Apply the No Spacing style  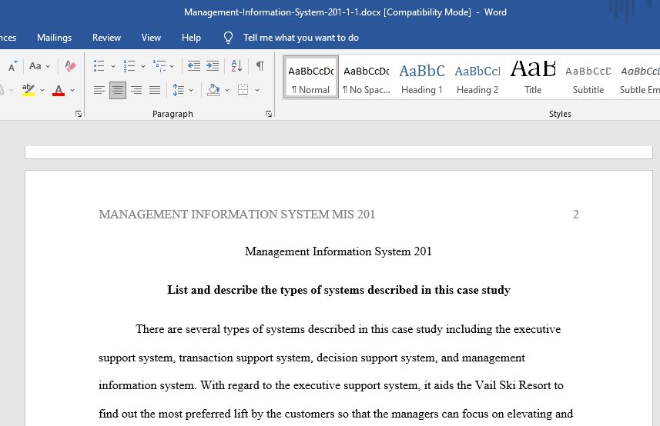[367, 78]
